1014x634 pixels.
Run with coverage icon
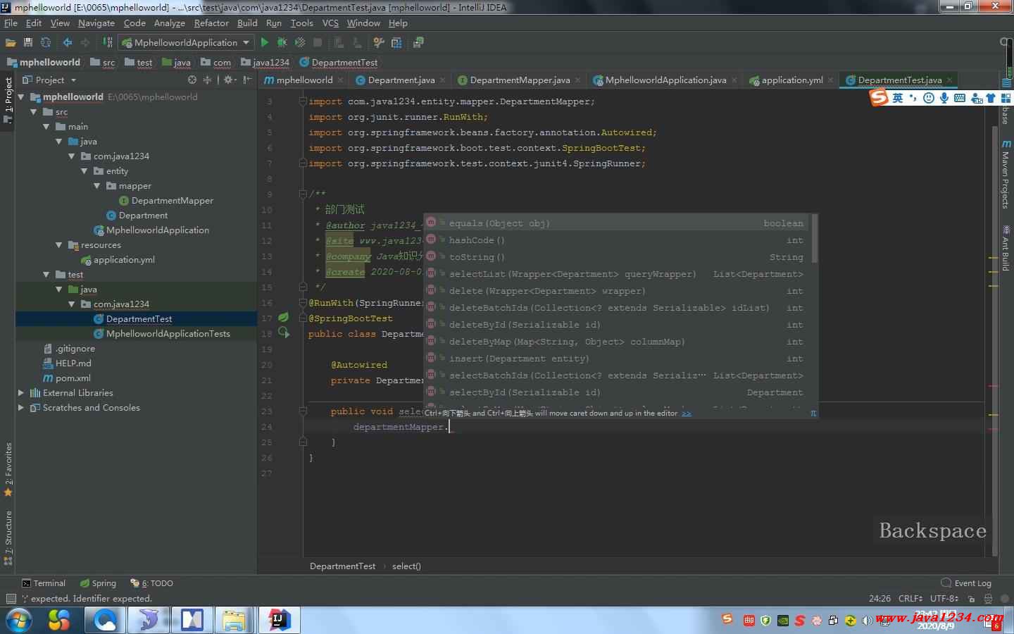click(300, 43)
